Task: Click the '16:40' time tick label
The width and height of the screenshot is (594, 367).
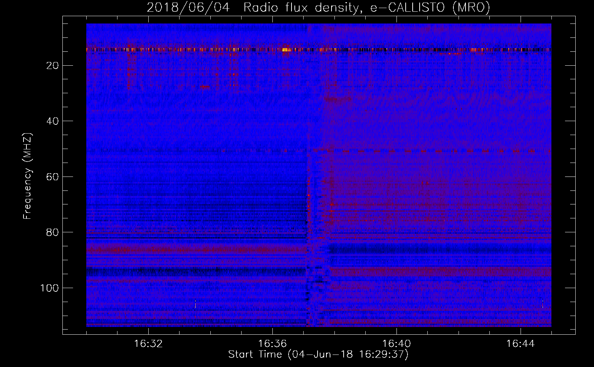Action: tap(396, 344)
